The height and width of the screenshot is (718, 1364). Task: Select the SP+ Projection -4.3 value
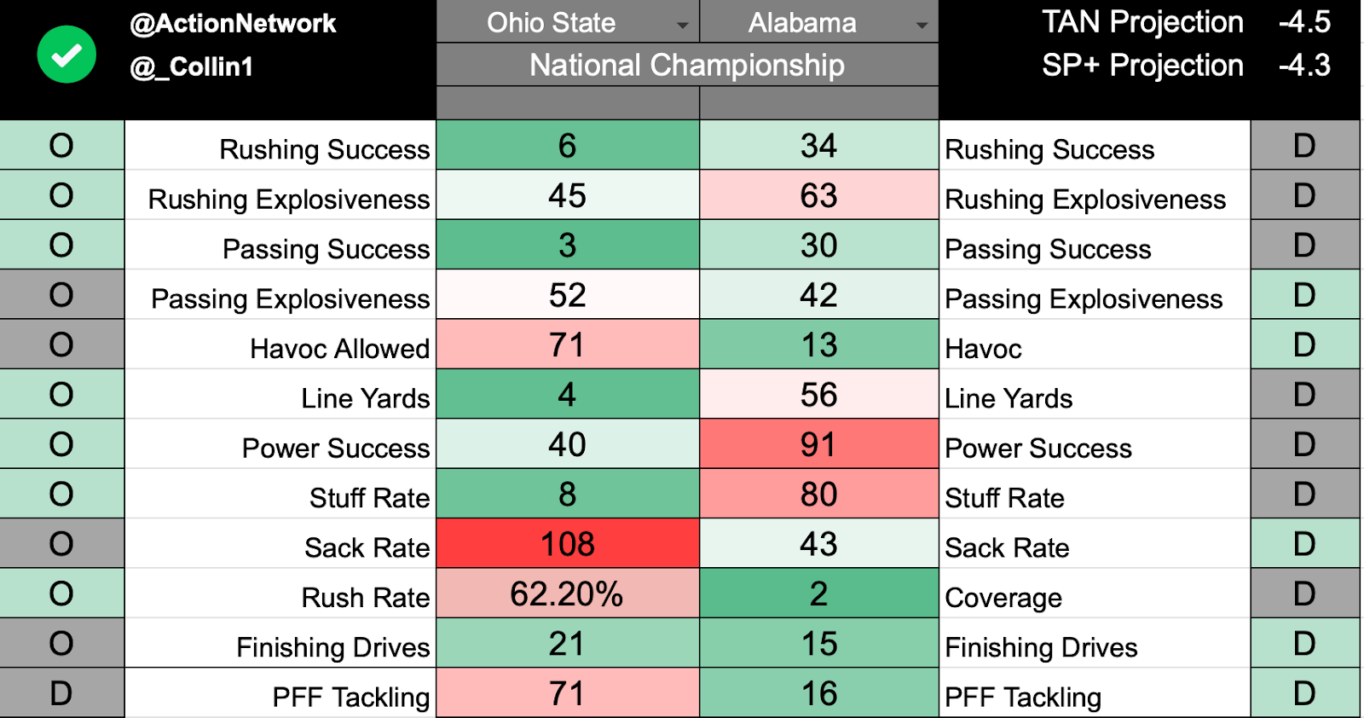click(1304, 66)
